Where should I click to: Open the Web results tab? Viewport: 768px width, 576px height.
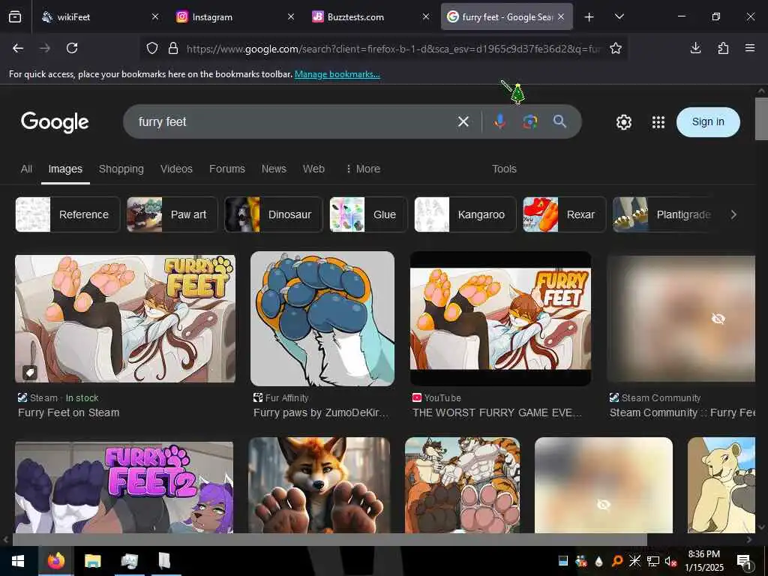313,169
